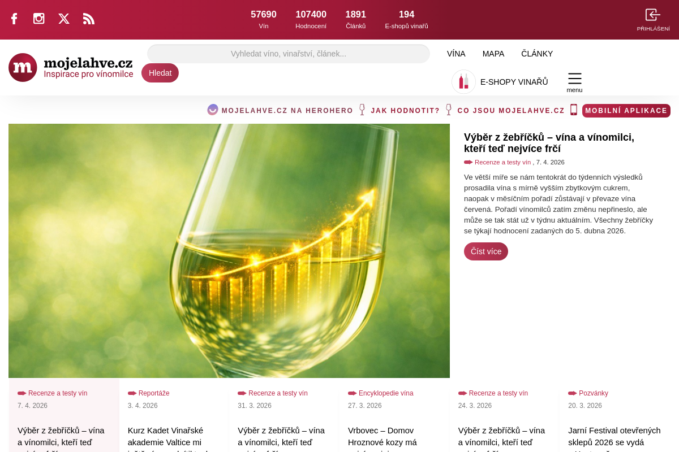This screenshot has width=679, height=452.
Task: Go to Články menu item
Action: (537, 54)
